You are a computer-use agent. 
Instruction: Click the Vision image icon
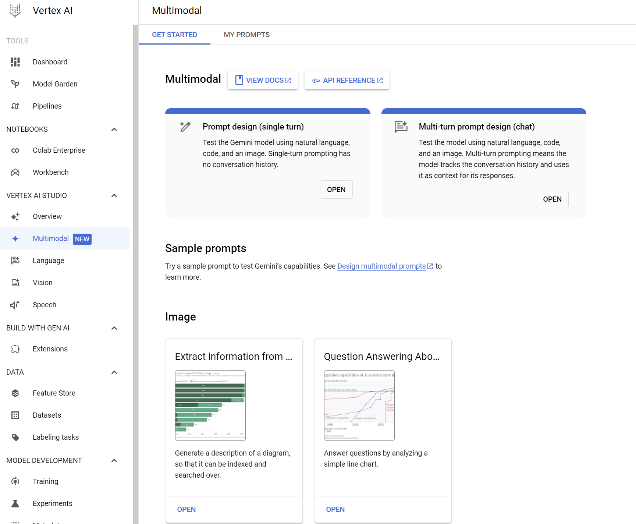[x=15, y=283]
